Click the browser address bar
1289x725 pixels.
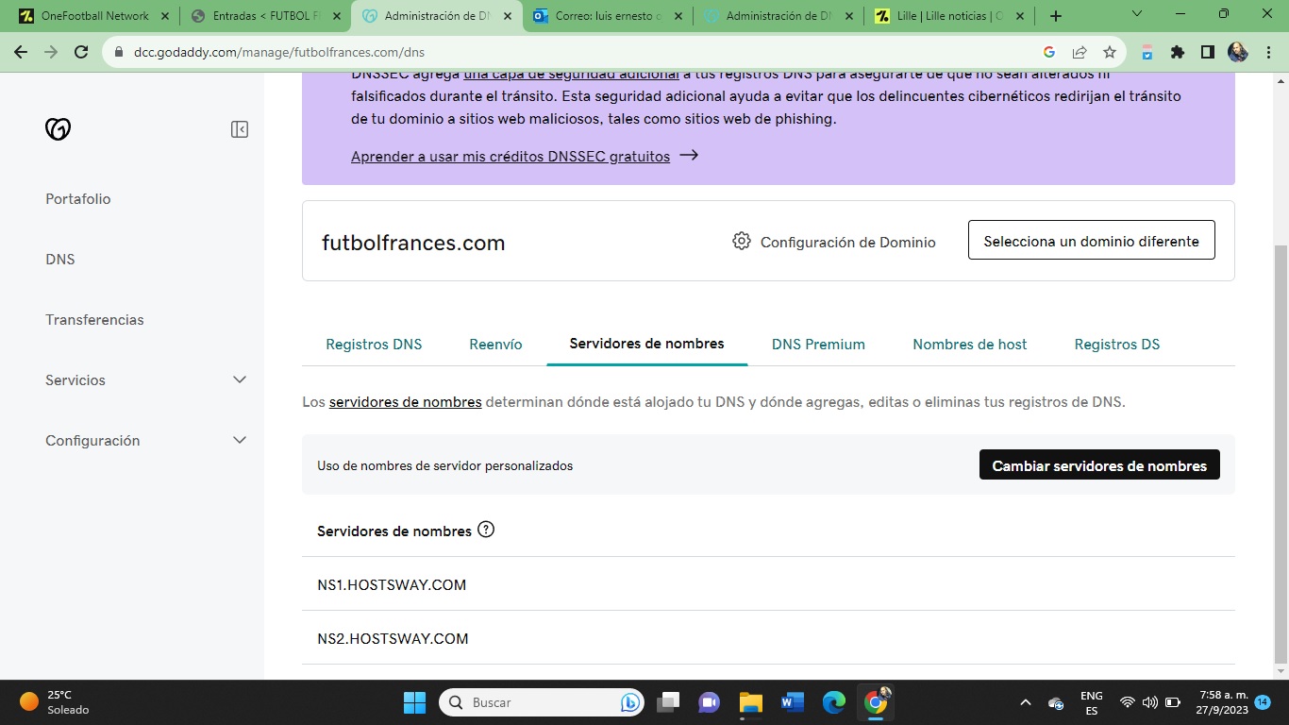[x=566, y=53]
